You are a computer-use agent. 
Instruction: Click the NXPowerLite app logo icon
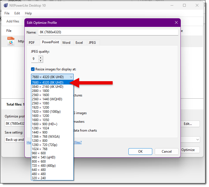6,6
